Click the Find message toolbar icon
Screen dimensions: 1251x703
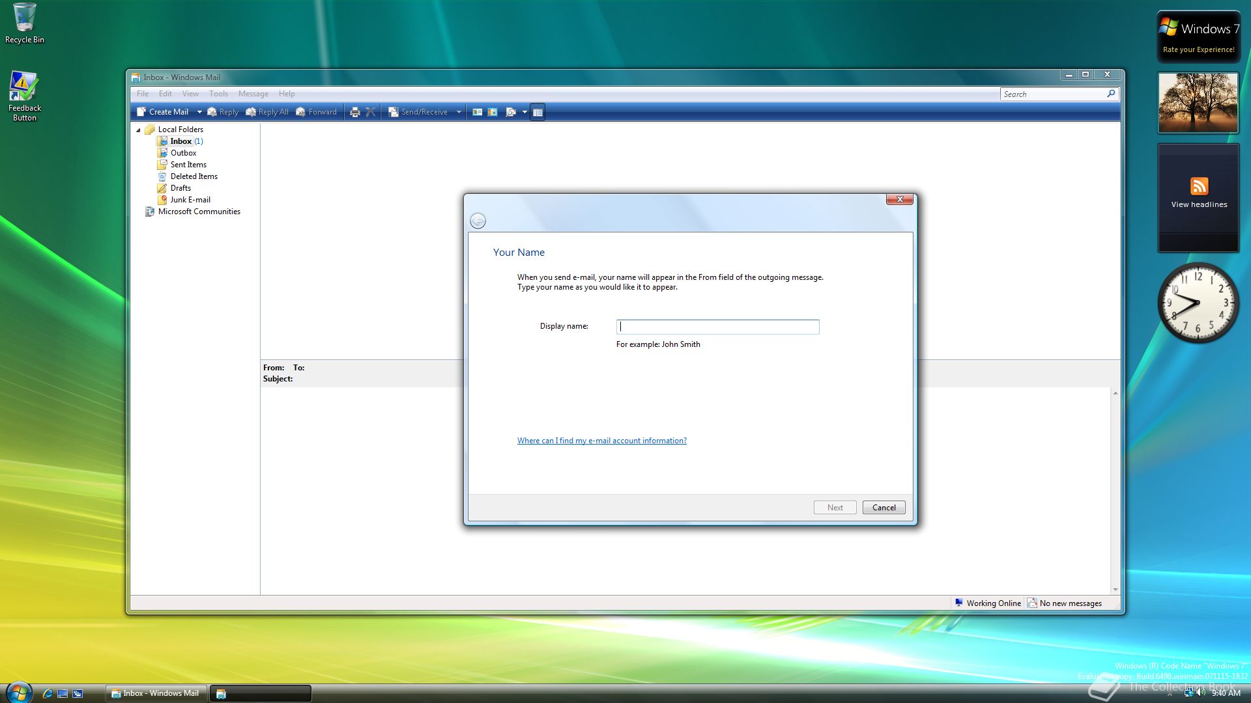[511, 112]
